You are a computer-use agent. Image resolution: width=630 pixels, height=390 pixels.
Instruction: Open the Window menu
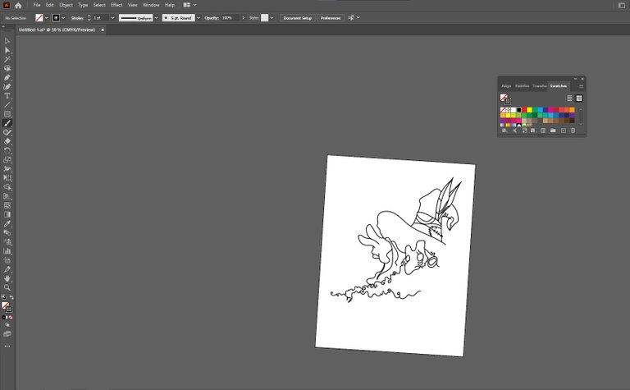[151, 5]
